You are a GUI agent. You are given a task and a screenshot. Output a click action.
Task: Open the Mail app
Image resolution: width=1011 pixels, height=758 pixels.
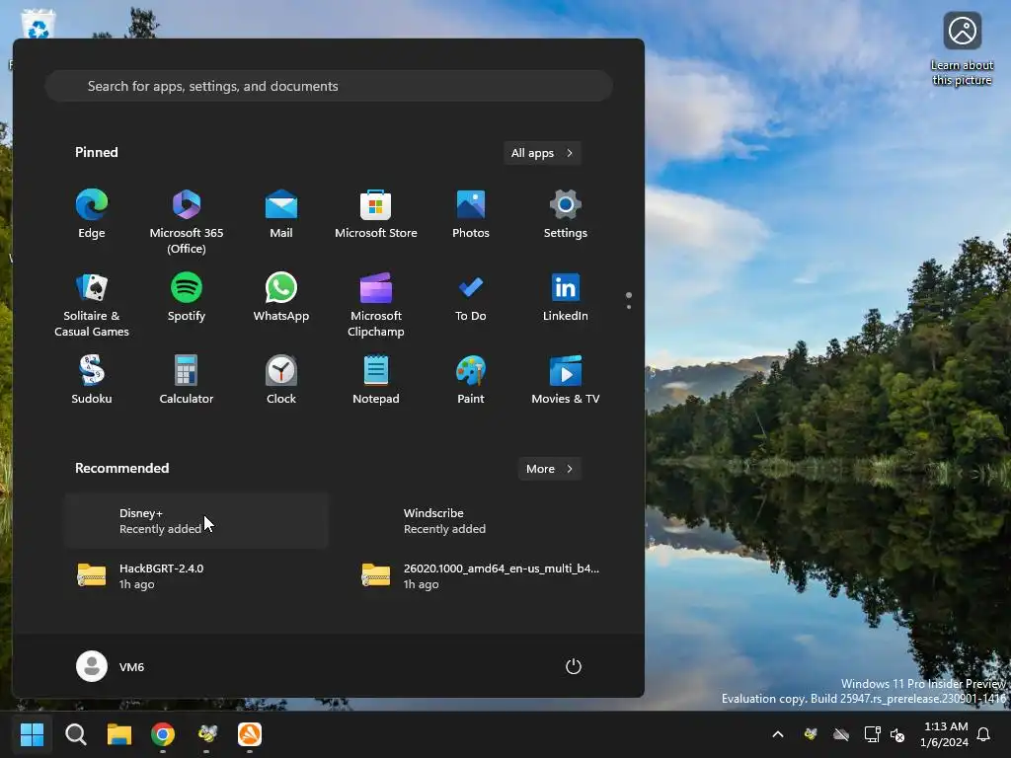281,214
